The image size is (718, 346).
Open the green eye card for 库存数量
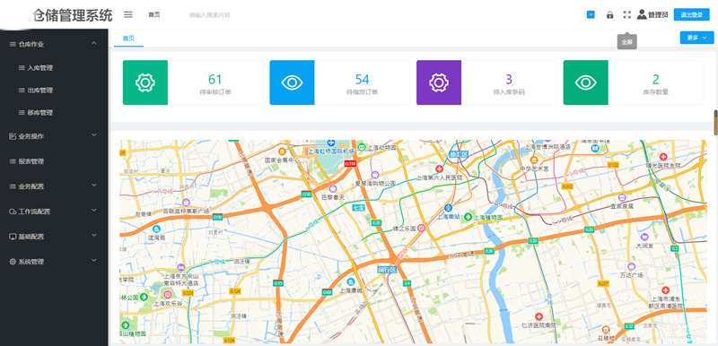586,82
